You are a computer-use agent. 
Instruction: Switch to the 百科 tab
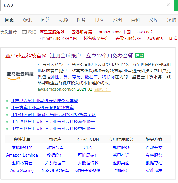(135, 20)
